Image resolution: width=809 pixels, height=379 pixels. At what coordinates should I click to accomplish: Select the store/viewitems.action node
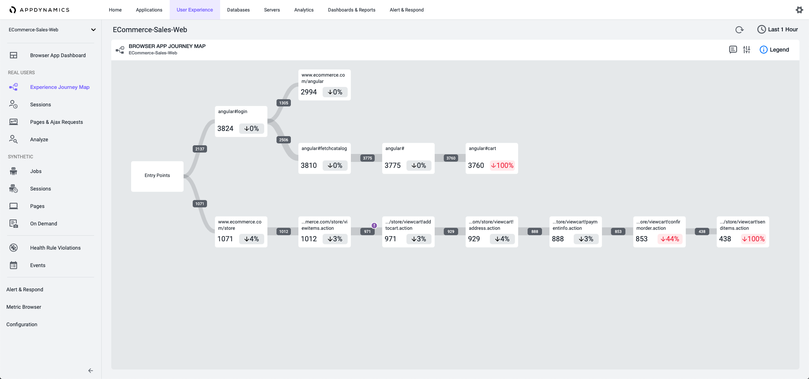pyautogui.click(x=324, y=232)
